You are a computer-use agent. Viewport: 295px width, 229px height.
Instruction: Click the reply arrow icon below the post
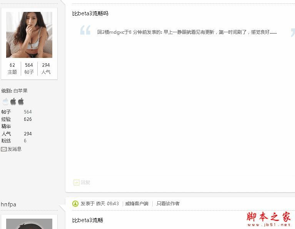pos(77,182)
